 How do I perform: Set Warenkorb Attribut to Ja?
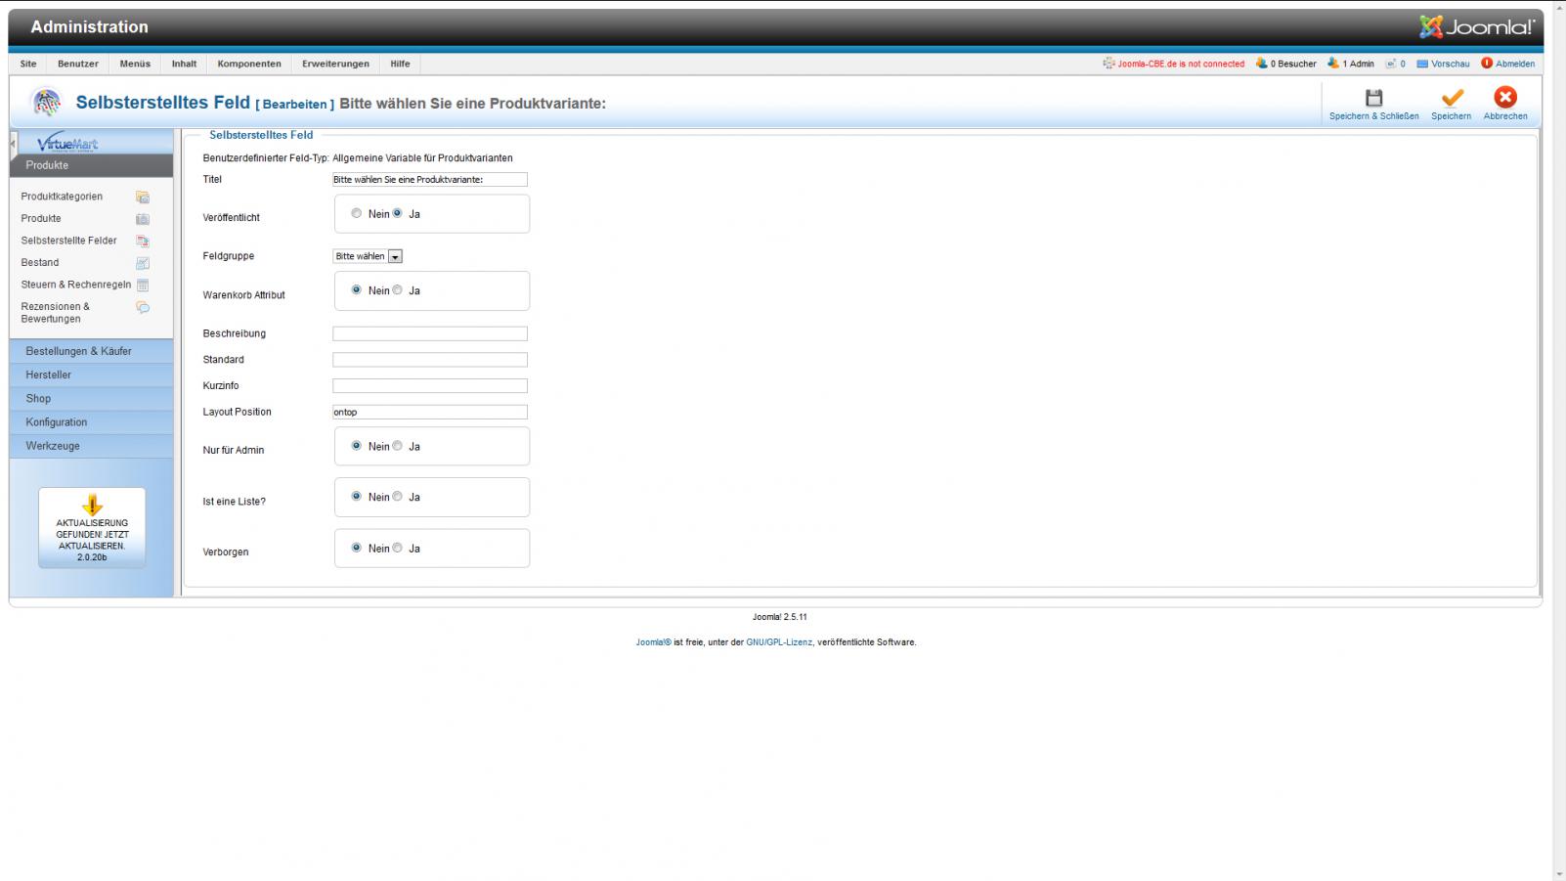point(398,290)
